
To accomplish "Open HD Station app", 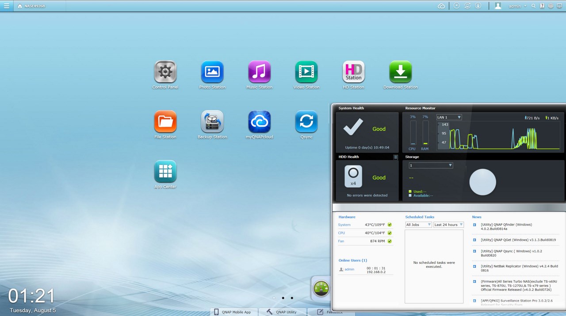I will (x=353, y=72).
